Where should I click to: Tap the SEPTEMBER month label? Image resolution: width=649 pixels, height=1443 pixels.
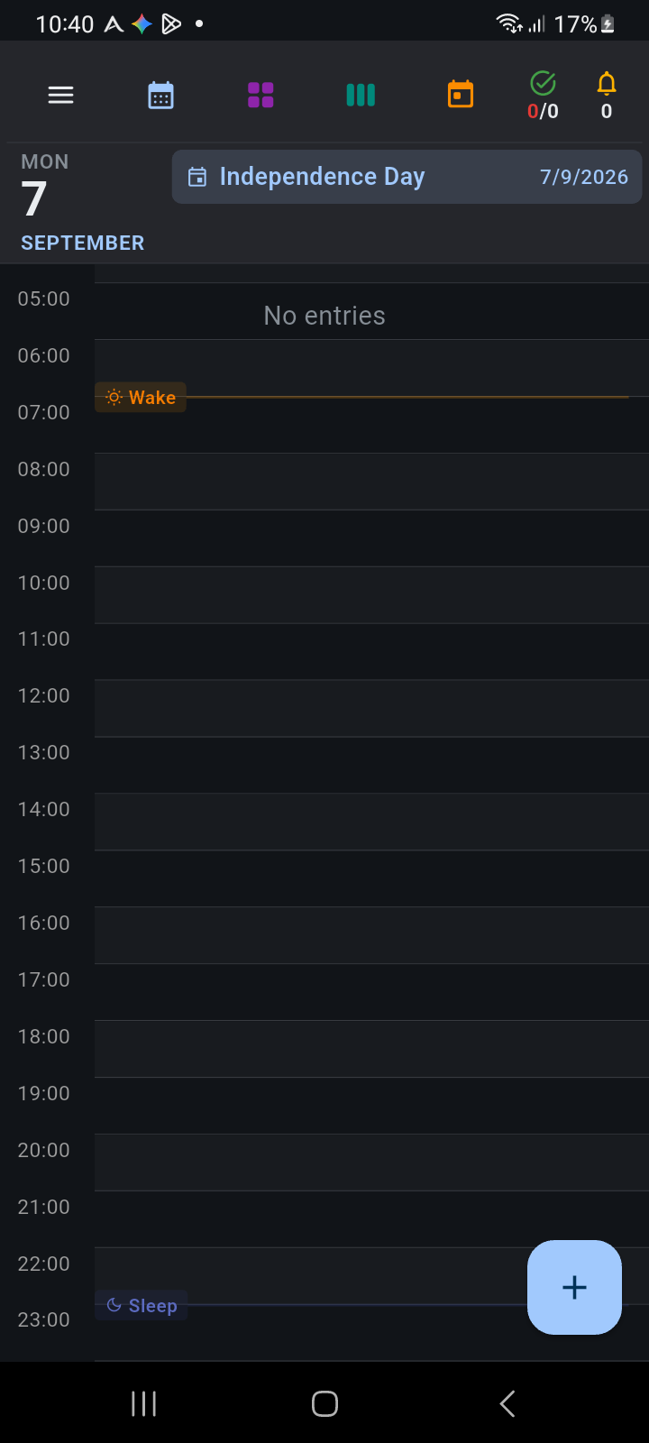pos(83,243)
